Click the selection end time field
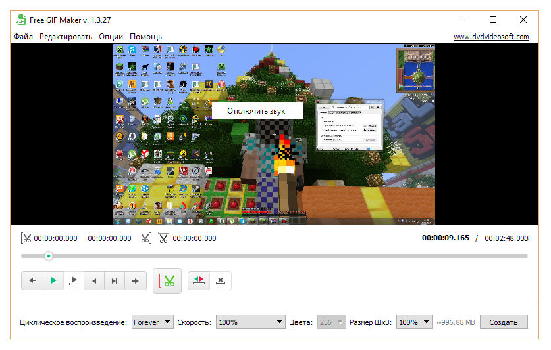 109,238
